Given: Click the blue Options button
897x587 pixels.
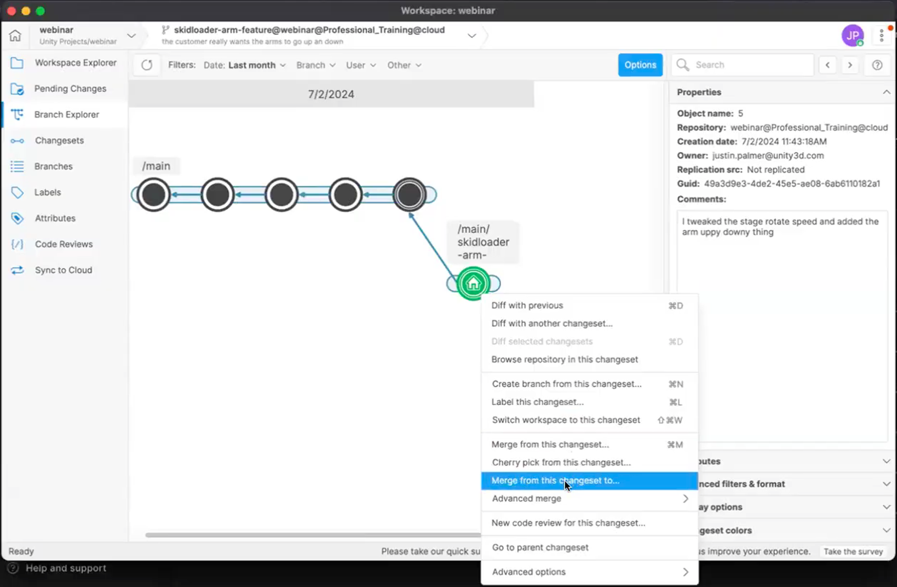Looking at the screenshot, I should pos(640,65).
